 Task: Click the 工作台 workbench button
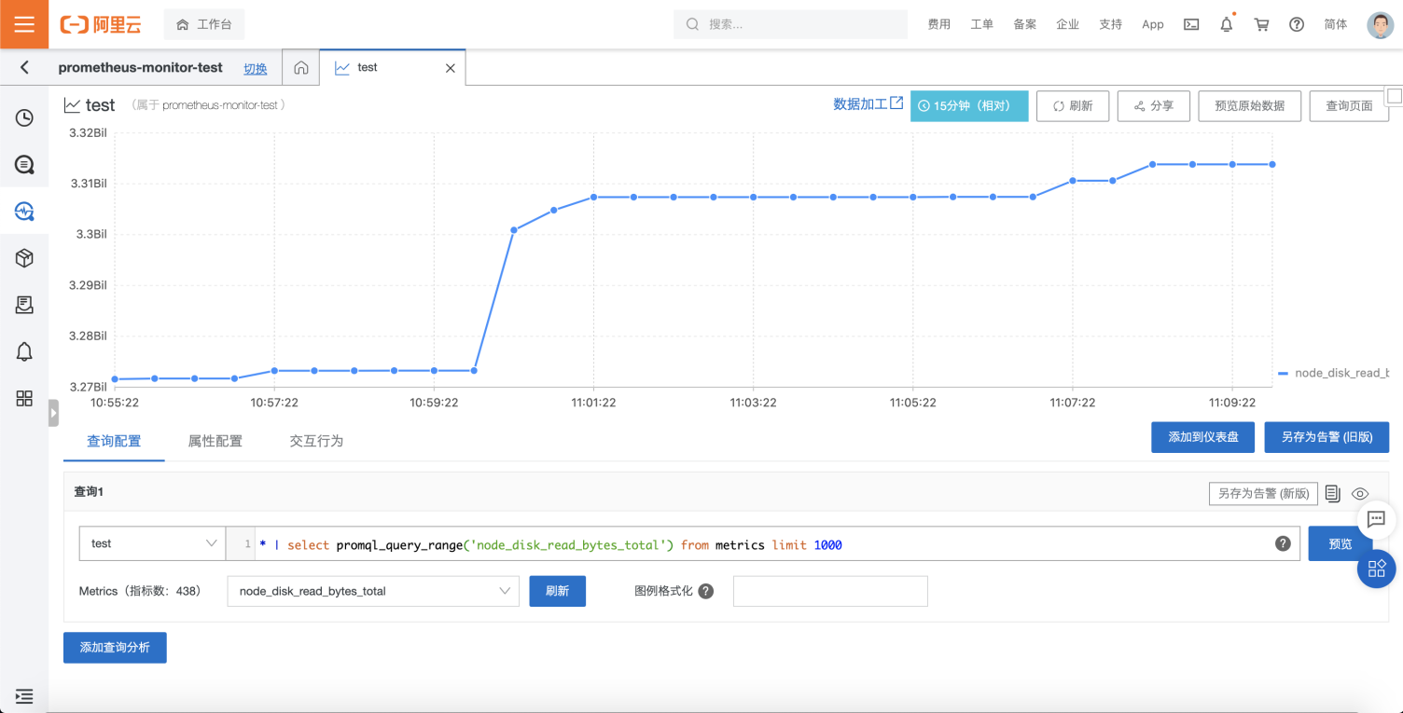pyautogui.click(x=204, y=25)
